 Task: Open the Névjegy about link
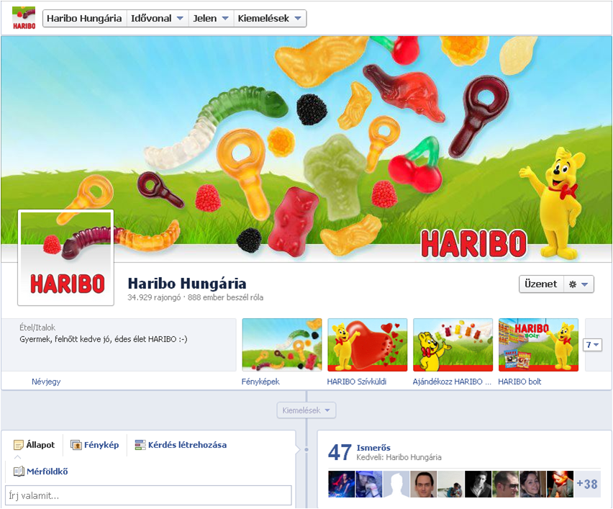coord(46,382)
